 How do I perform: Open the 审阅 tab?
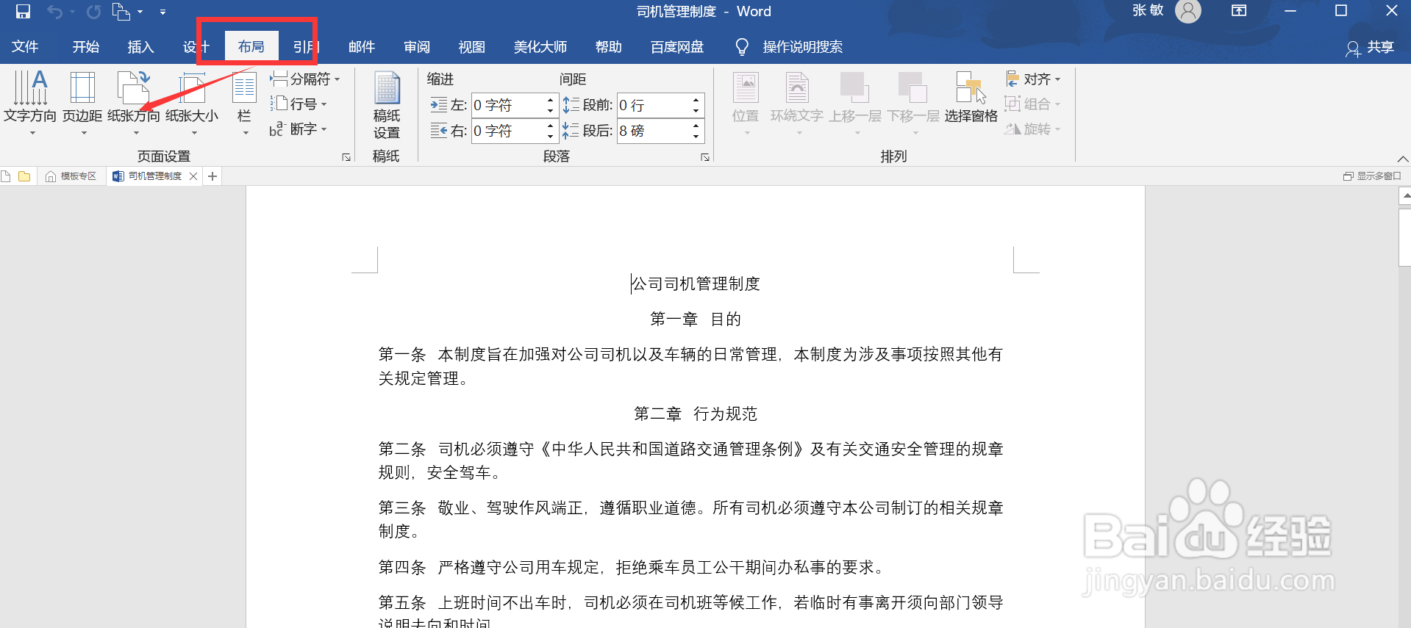pos(416,47)
